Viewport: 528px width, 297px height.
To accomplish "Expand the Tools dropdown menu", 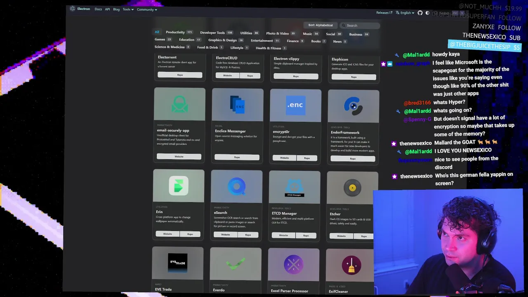I will coord(128,9).
